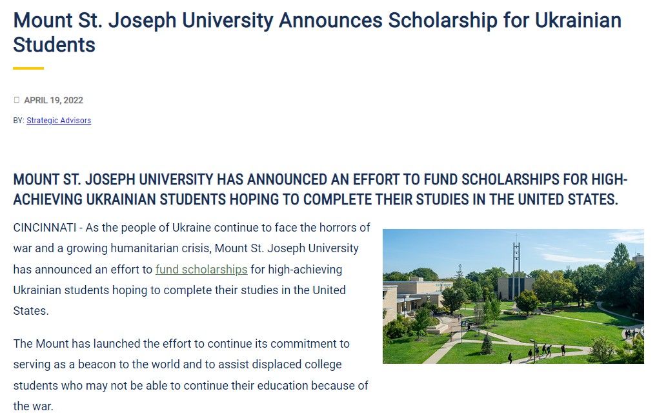Click the closing words the war.
Image resolution: width=657 pixels, height=418 pixels.
click(33, 406)
